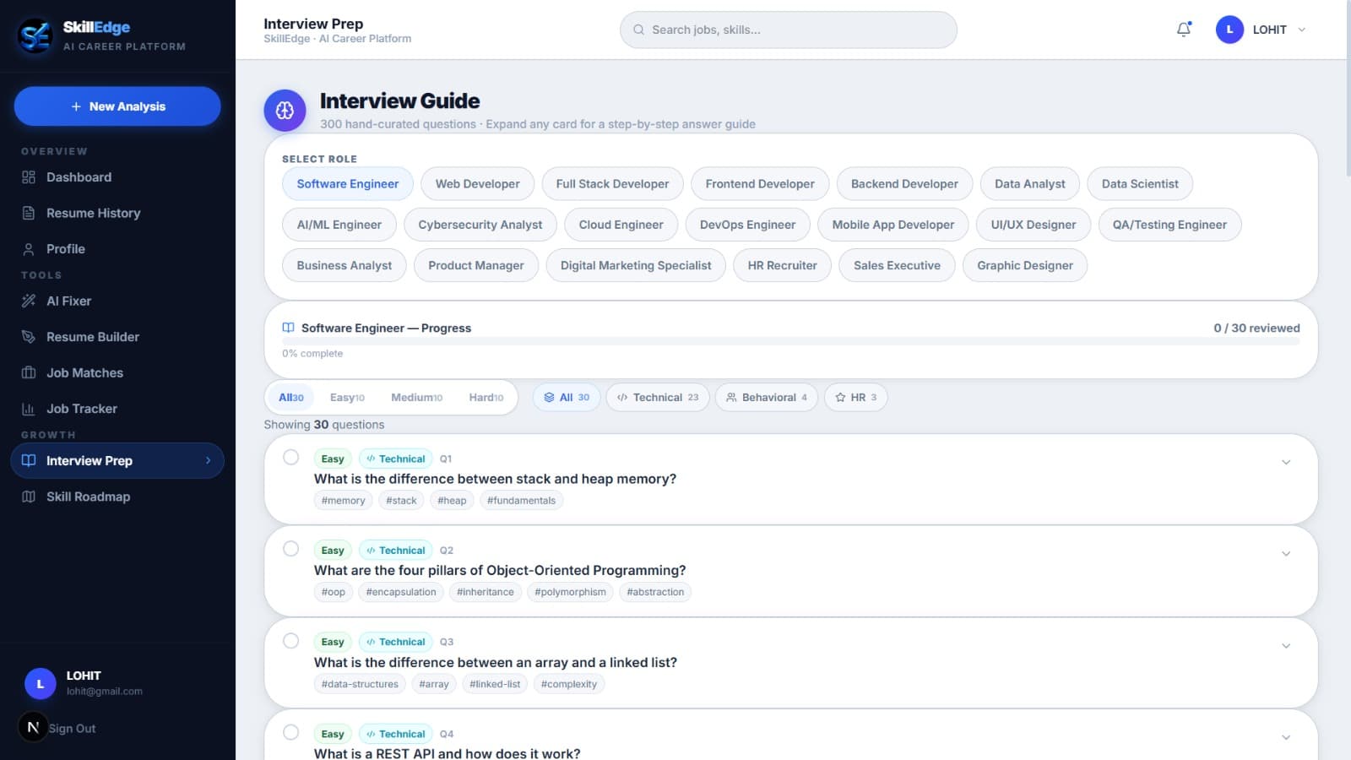Start a New Analysis
Screen dimensions: 1351x760
117,106
